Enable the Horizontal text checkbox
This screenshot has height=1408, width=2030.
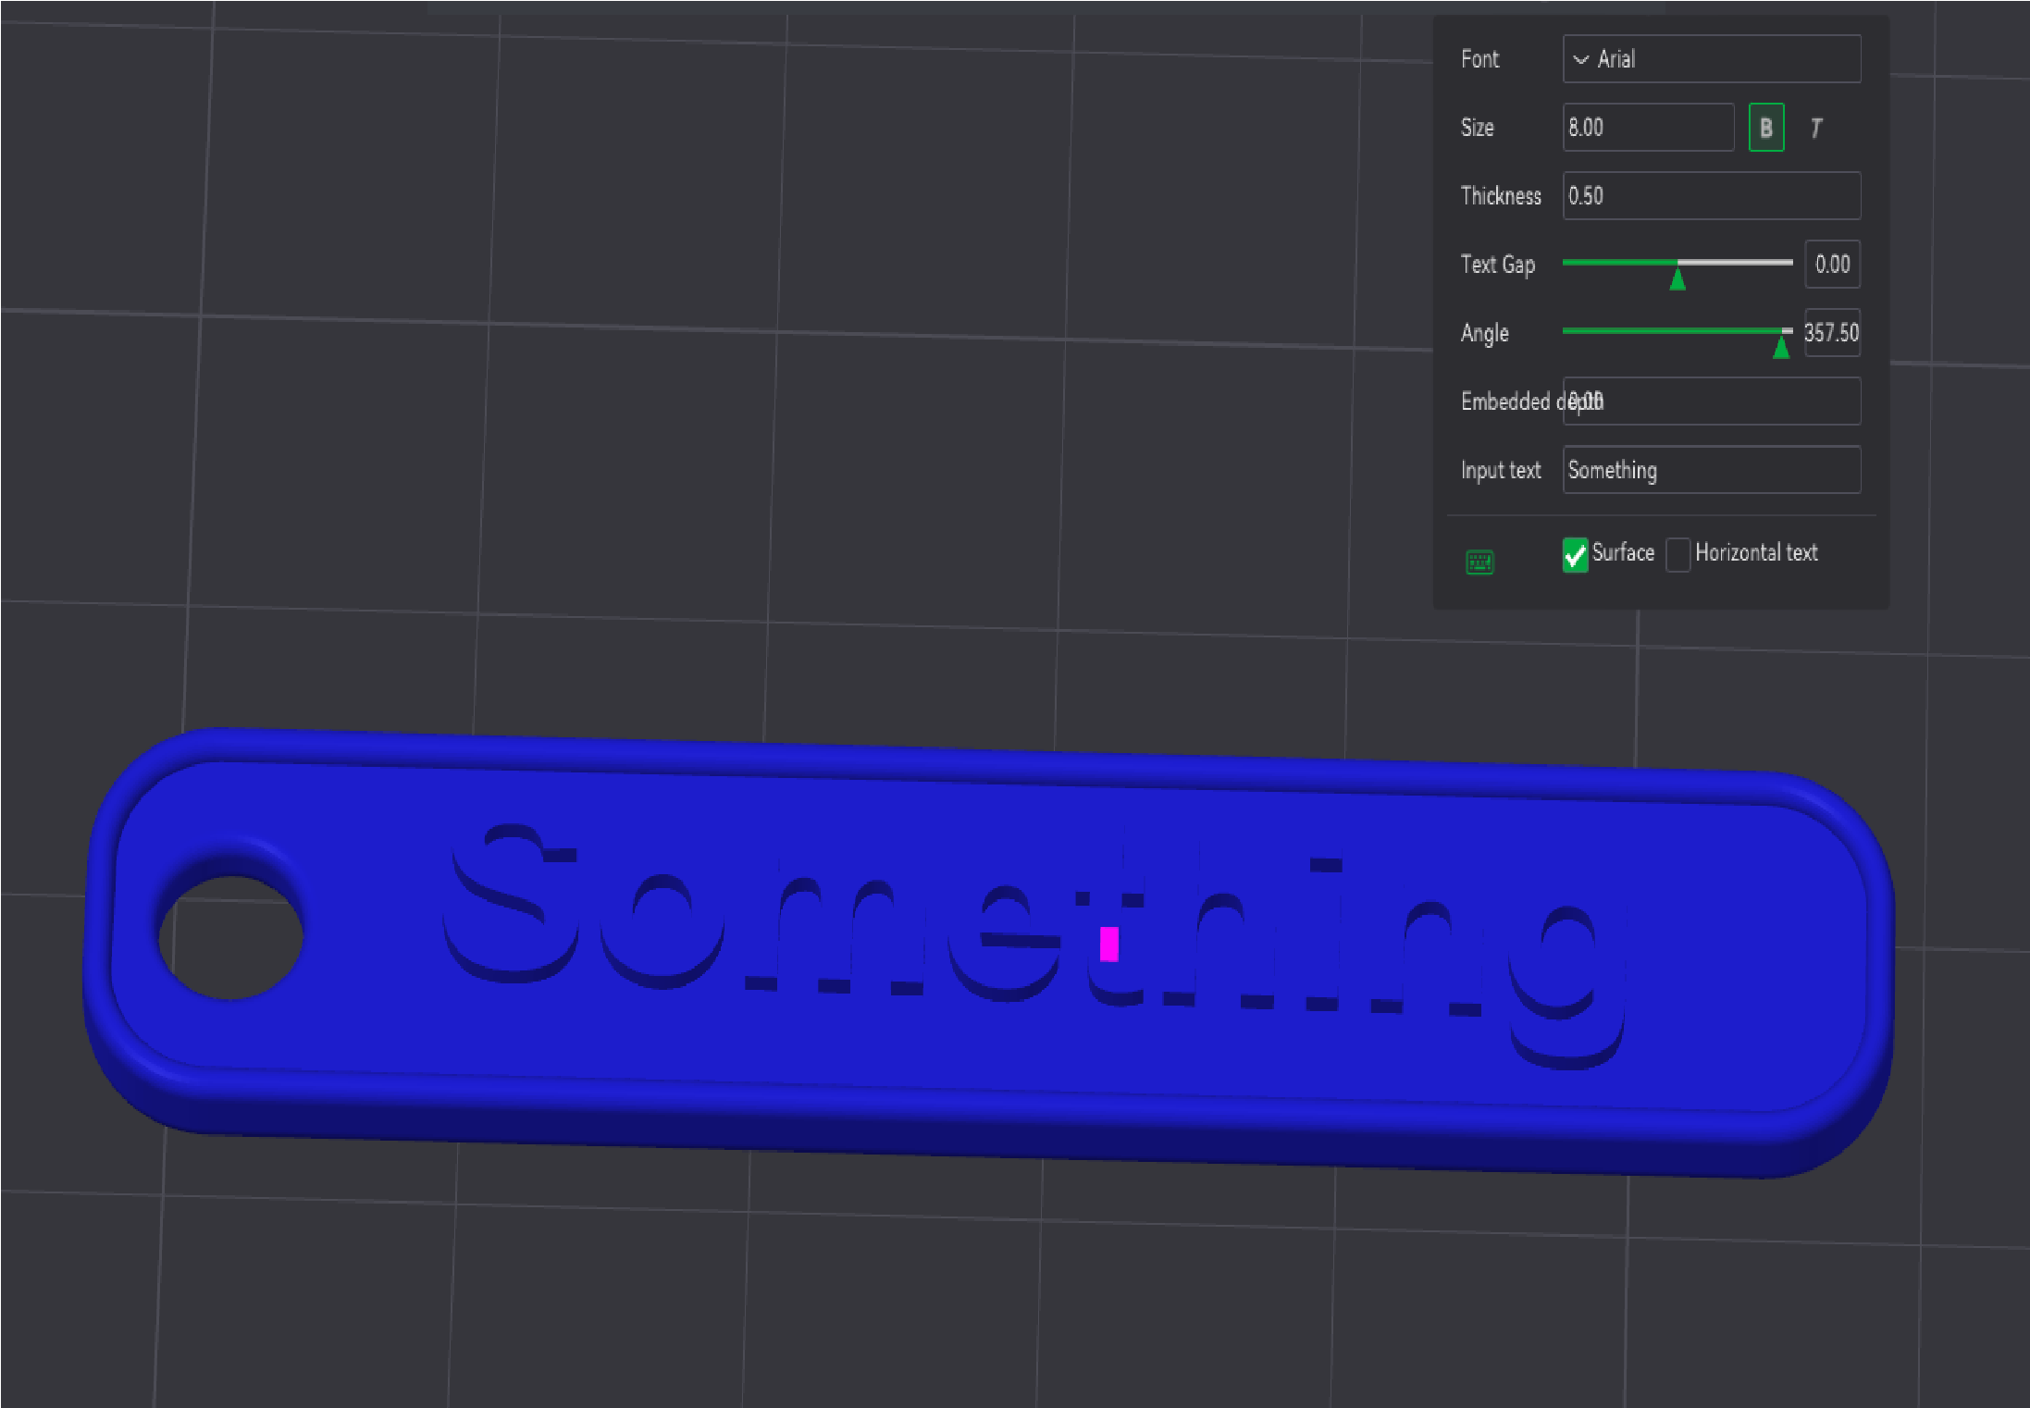click(1677, 555)
